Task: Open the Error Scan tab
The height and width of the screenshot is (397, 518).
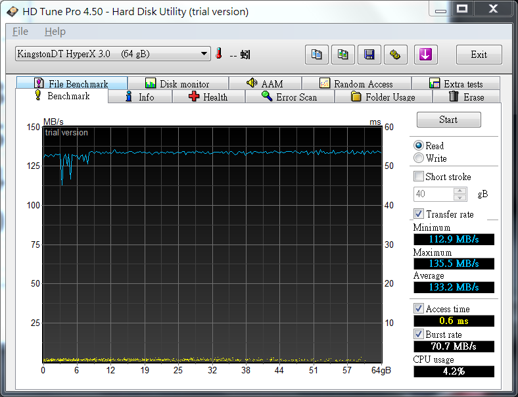Action: click(290, 97)
